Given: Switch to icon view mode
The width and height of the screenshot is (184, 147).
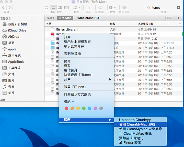Looking at the screenshot, I should pos(47,7).
